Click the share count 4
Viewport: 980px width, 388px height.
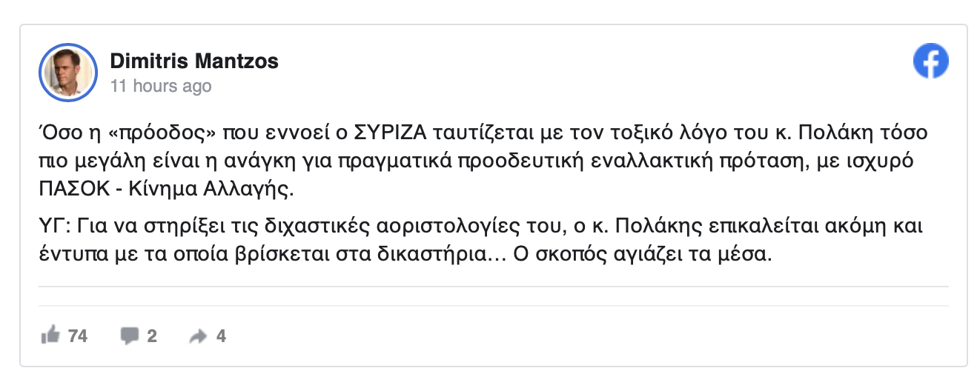click(x=221, y=336)
